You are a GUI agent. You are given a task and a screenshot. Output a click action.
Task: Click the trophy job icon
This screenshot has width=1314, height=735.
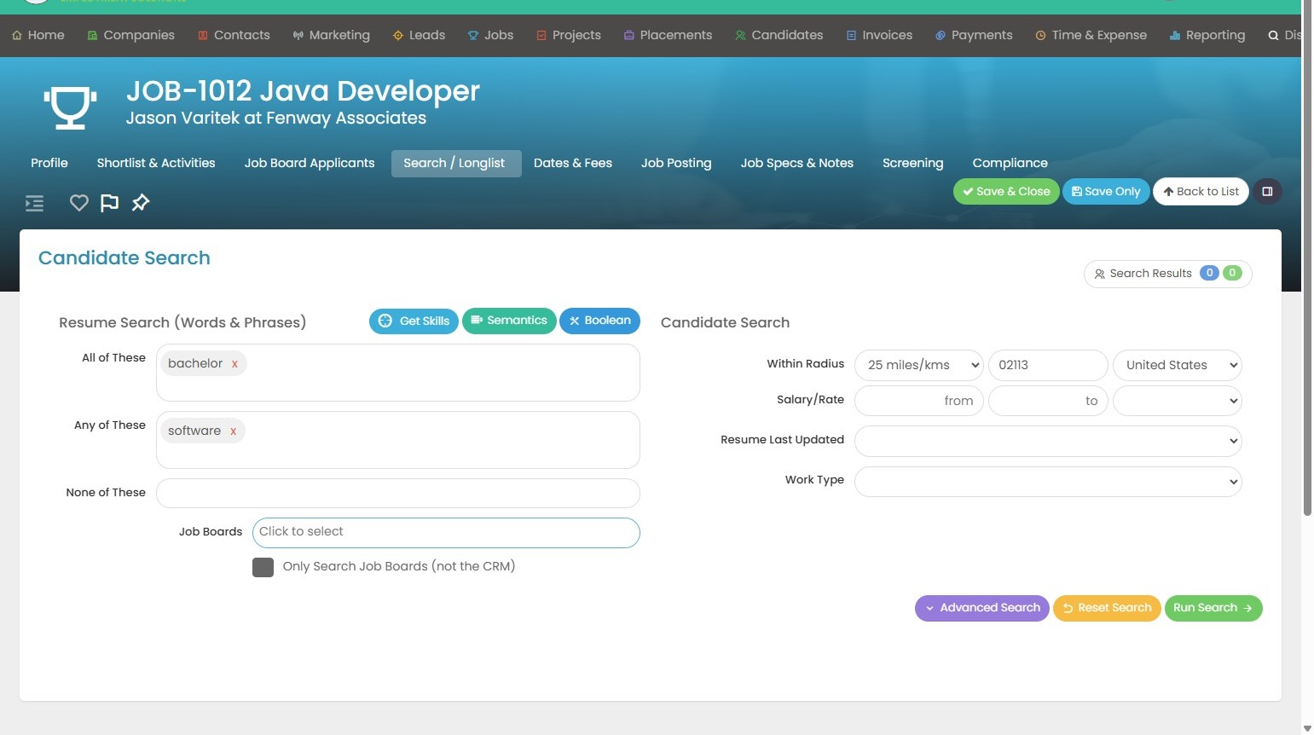coord(70,107)
